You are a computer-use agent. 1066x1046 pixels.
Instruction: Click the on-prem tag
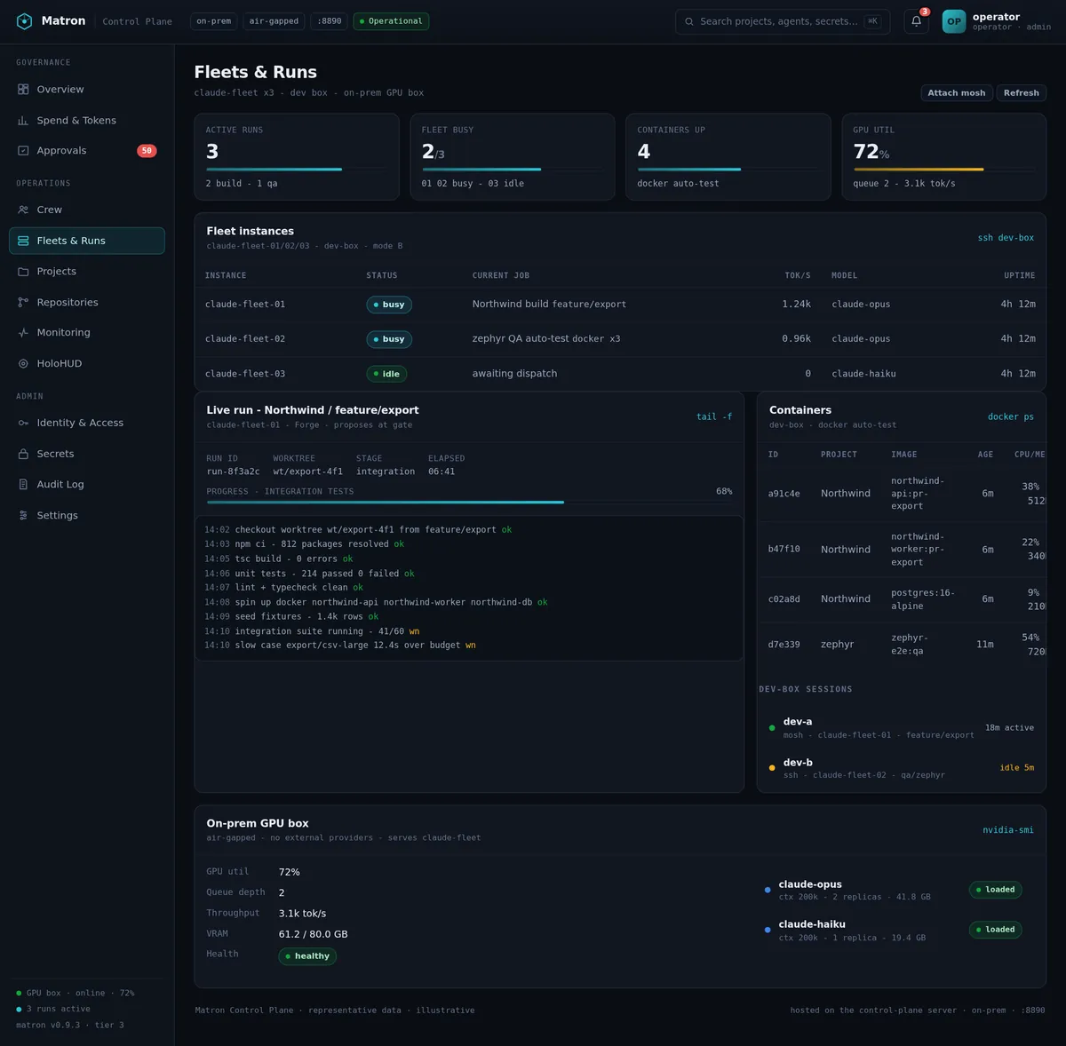pos(214,21)
